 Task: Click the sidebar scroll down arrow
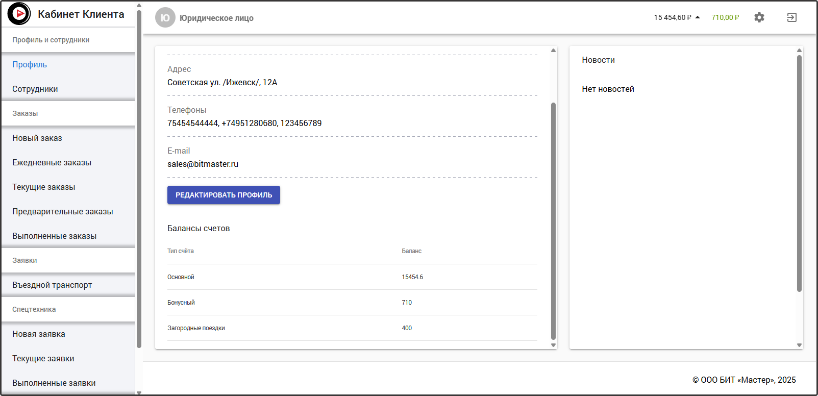[139, 392]
